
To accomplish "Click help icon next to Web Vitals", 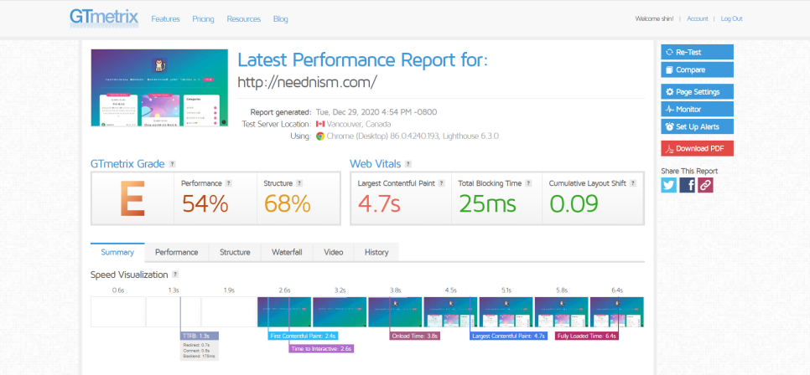I will coord(408,164).
